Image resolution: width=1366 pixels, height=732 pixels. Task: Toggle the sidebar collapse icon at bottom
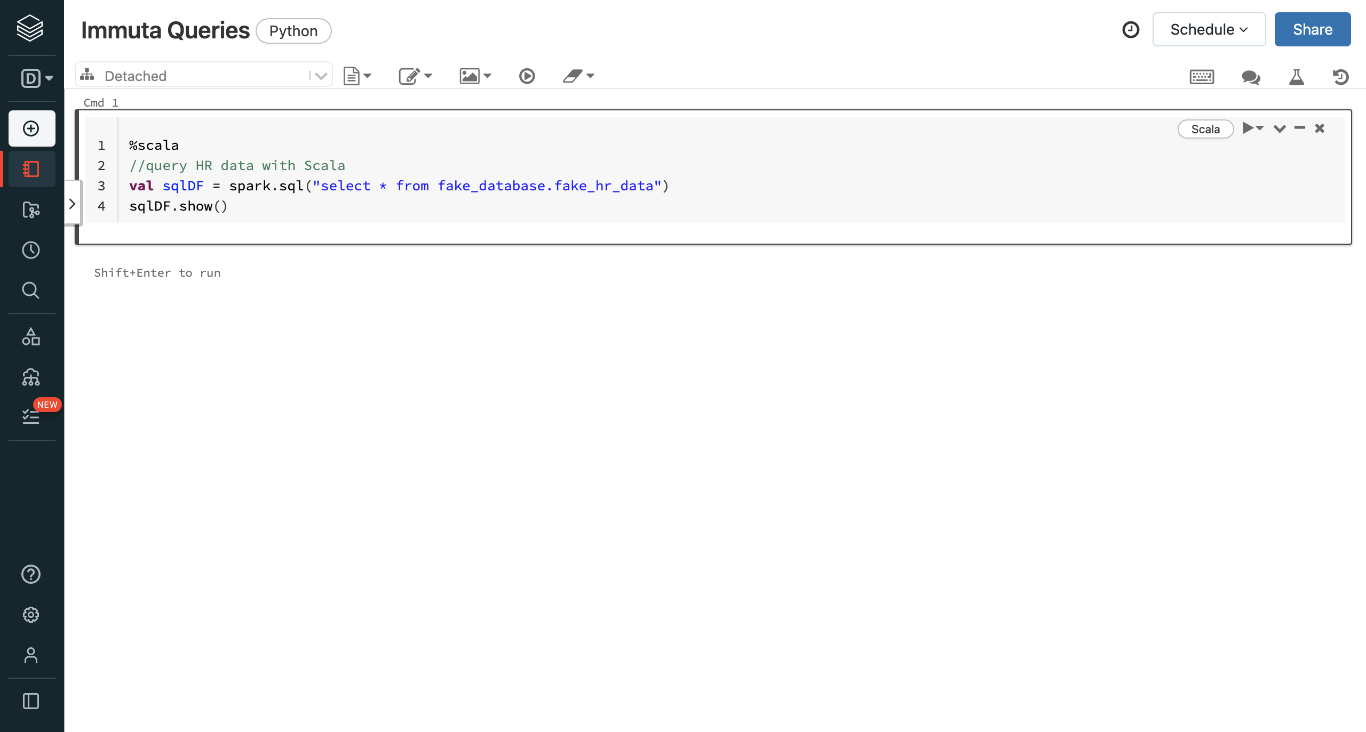coord(31,701)
